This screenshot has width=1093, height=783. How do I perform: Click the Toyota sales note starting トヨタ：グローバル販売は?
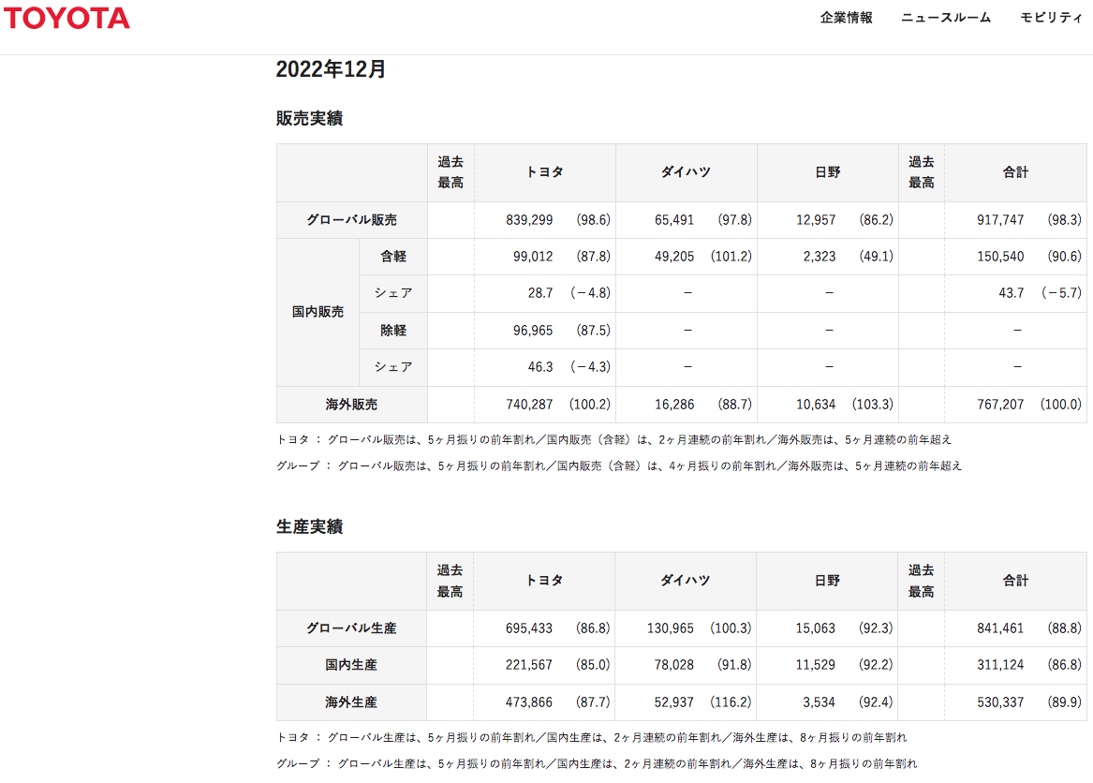pyautogui.click(x=614, y=440)
